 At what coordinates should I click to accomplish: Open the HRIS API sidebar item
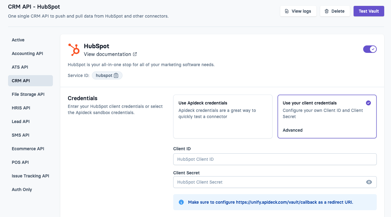(x=30, y=108)
